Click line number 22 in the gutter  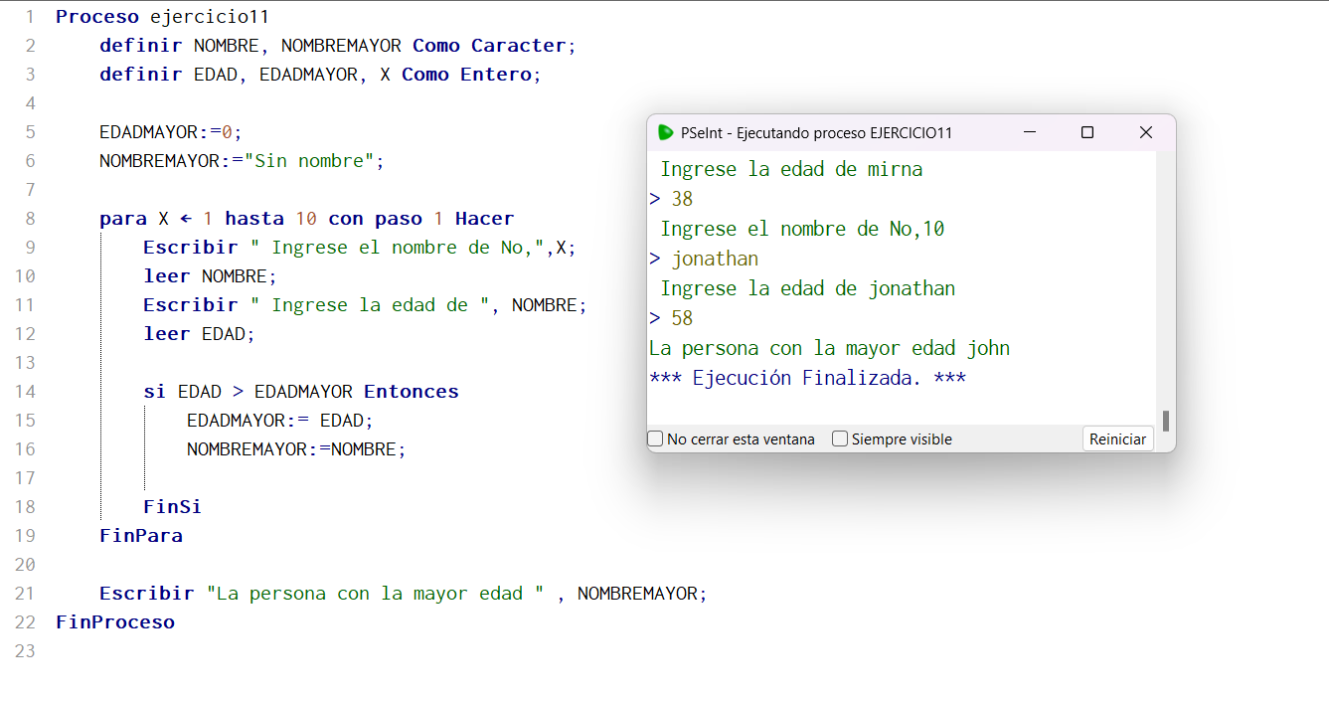[25, 622]
